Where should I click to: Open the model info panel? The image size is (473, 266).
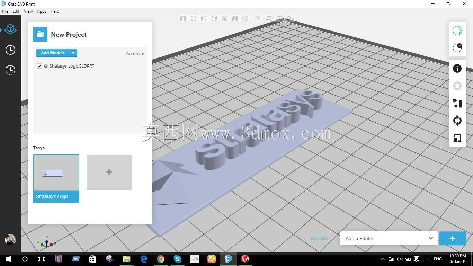click(x=457, y=69)
